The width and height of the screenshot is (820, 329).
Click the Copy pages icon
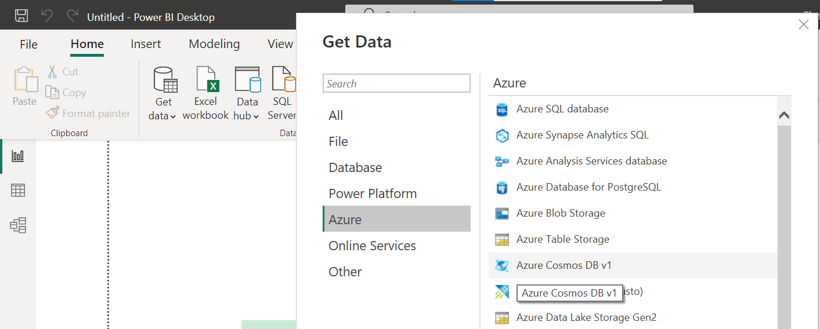(x=52, y=93)
